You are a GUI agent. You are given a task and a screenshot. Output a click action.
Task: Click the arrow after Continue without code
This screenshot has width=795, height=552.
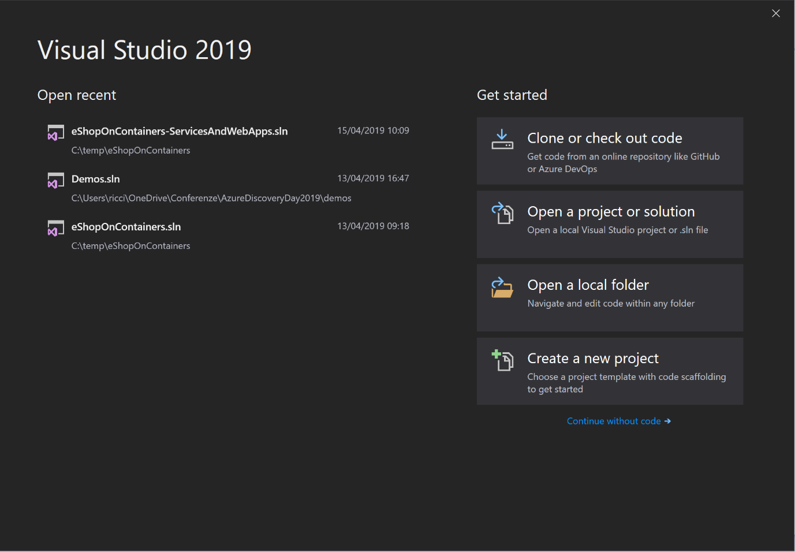(667, 422)
